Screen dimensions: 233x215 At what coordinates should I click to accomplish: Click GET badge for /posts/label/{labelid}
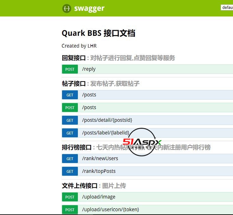click(x=70, y=133)
